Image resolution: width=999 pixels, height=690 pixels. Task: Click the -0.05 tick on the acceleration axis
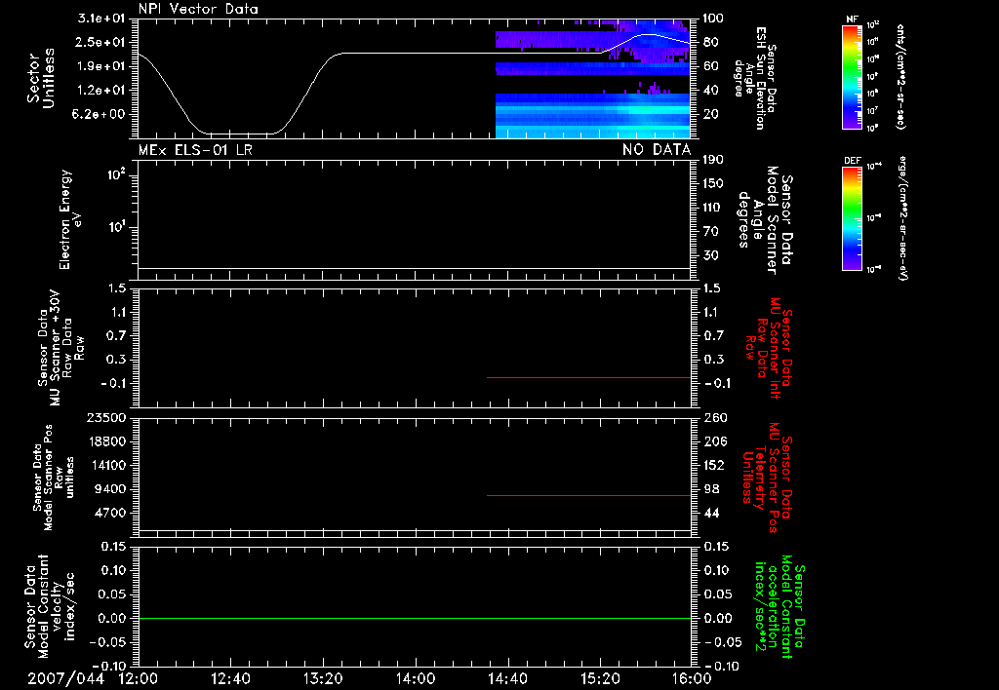coord(723,642)
